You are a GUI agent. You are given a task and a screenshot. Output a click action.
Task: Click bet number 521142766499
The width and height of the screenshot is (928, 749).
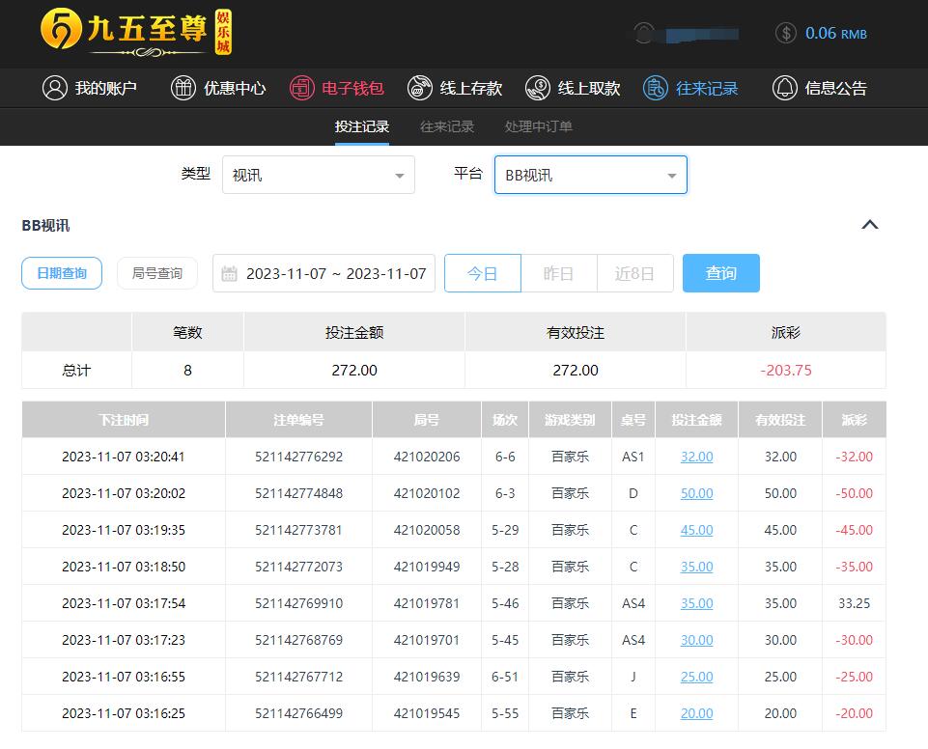pyautogui.click(x=299, y=713)
